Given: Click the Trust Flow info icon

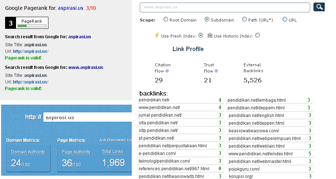Looking at the screenshot, I should point(216,71).
